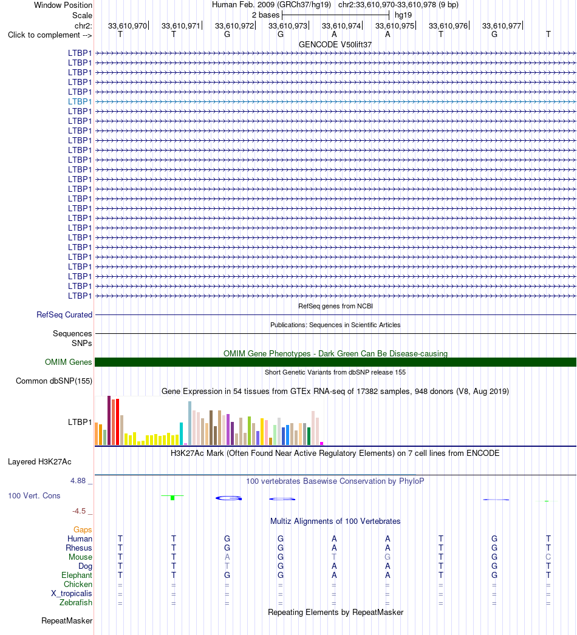Click the grey T base in Dog row
Screen dimensions: 577x635
(227, 566)
